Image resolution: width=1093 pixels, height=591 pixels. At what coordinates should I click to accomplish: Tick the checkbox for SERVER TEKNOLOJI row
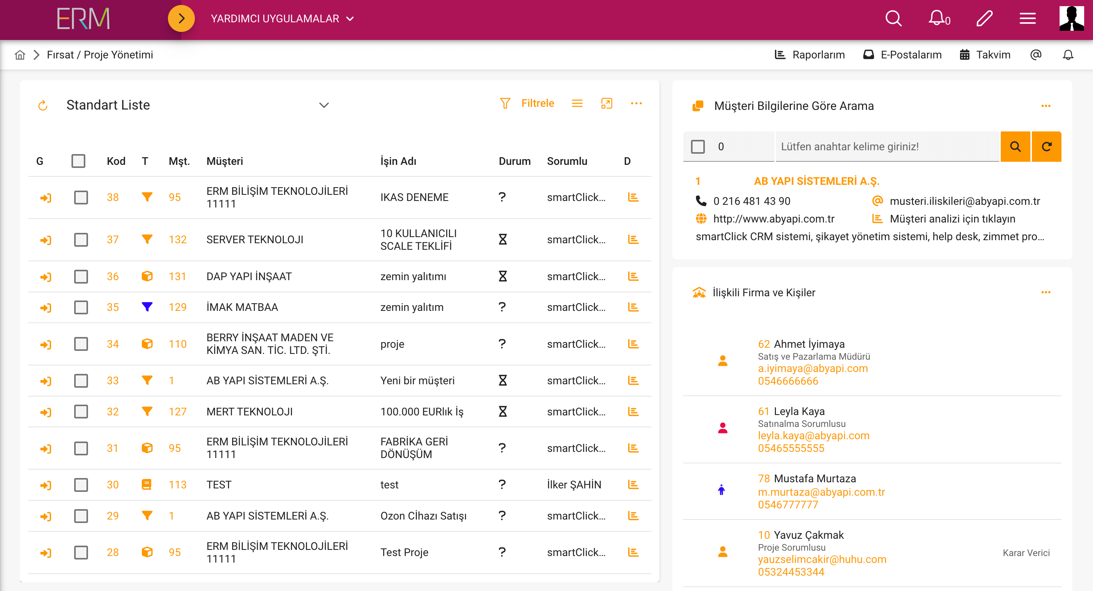81,240
